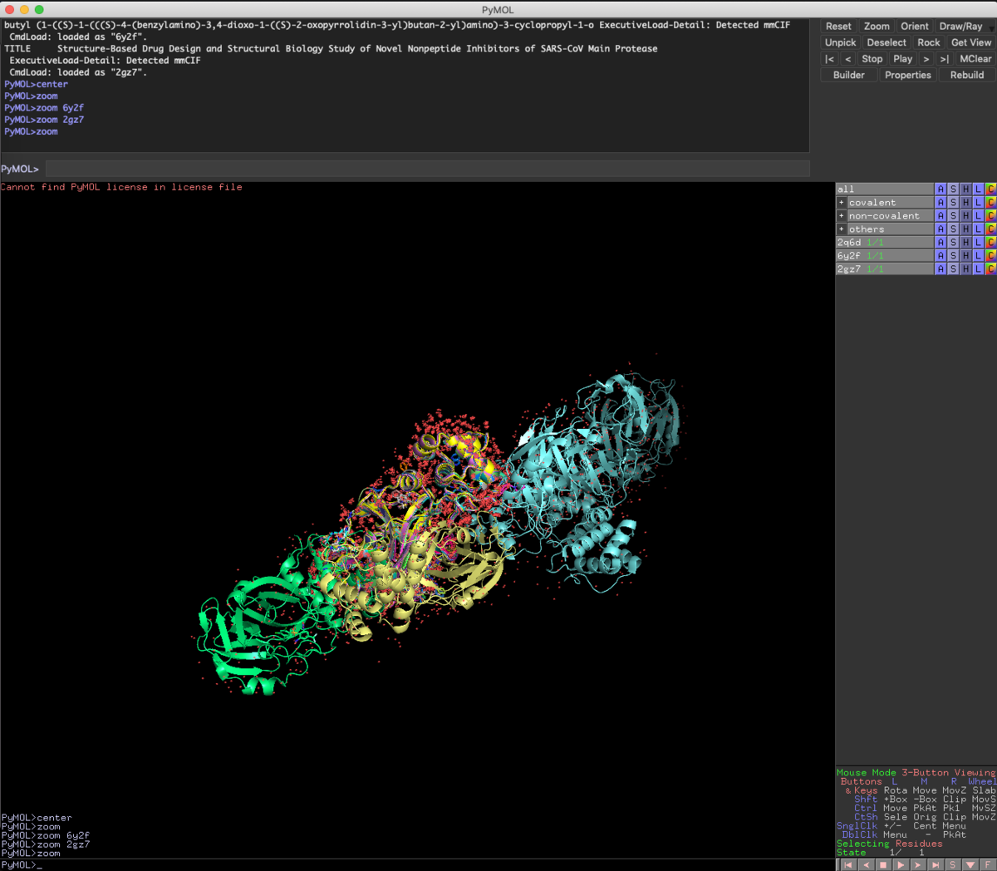Open Color menu for 'all' row
Viewport: 997px width, 871px height.
(x=990, y=189)
